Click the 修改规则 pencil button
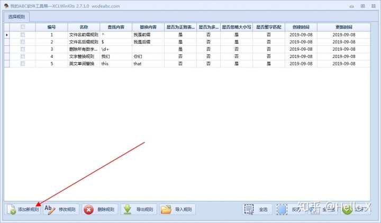Image resolution: width=381 pixels, height=223 pixels. (61, 209)
